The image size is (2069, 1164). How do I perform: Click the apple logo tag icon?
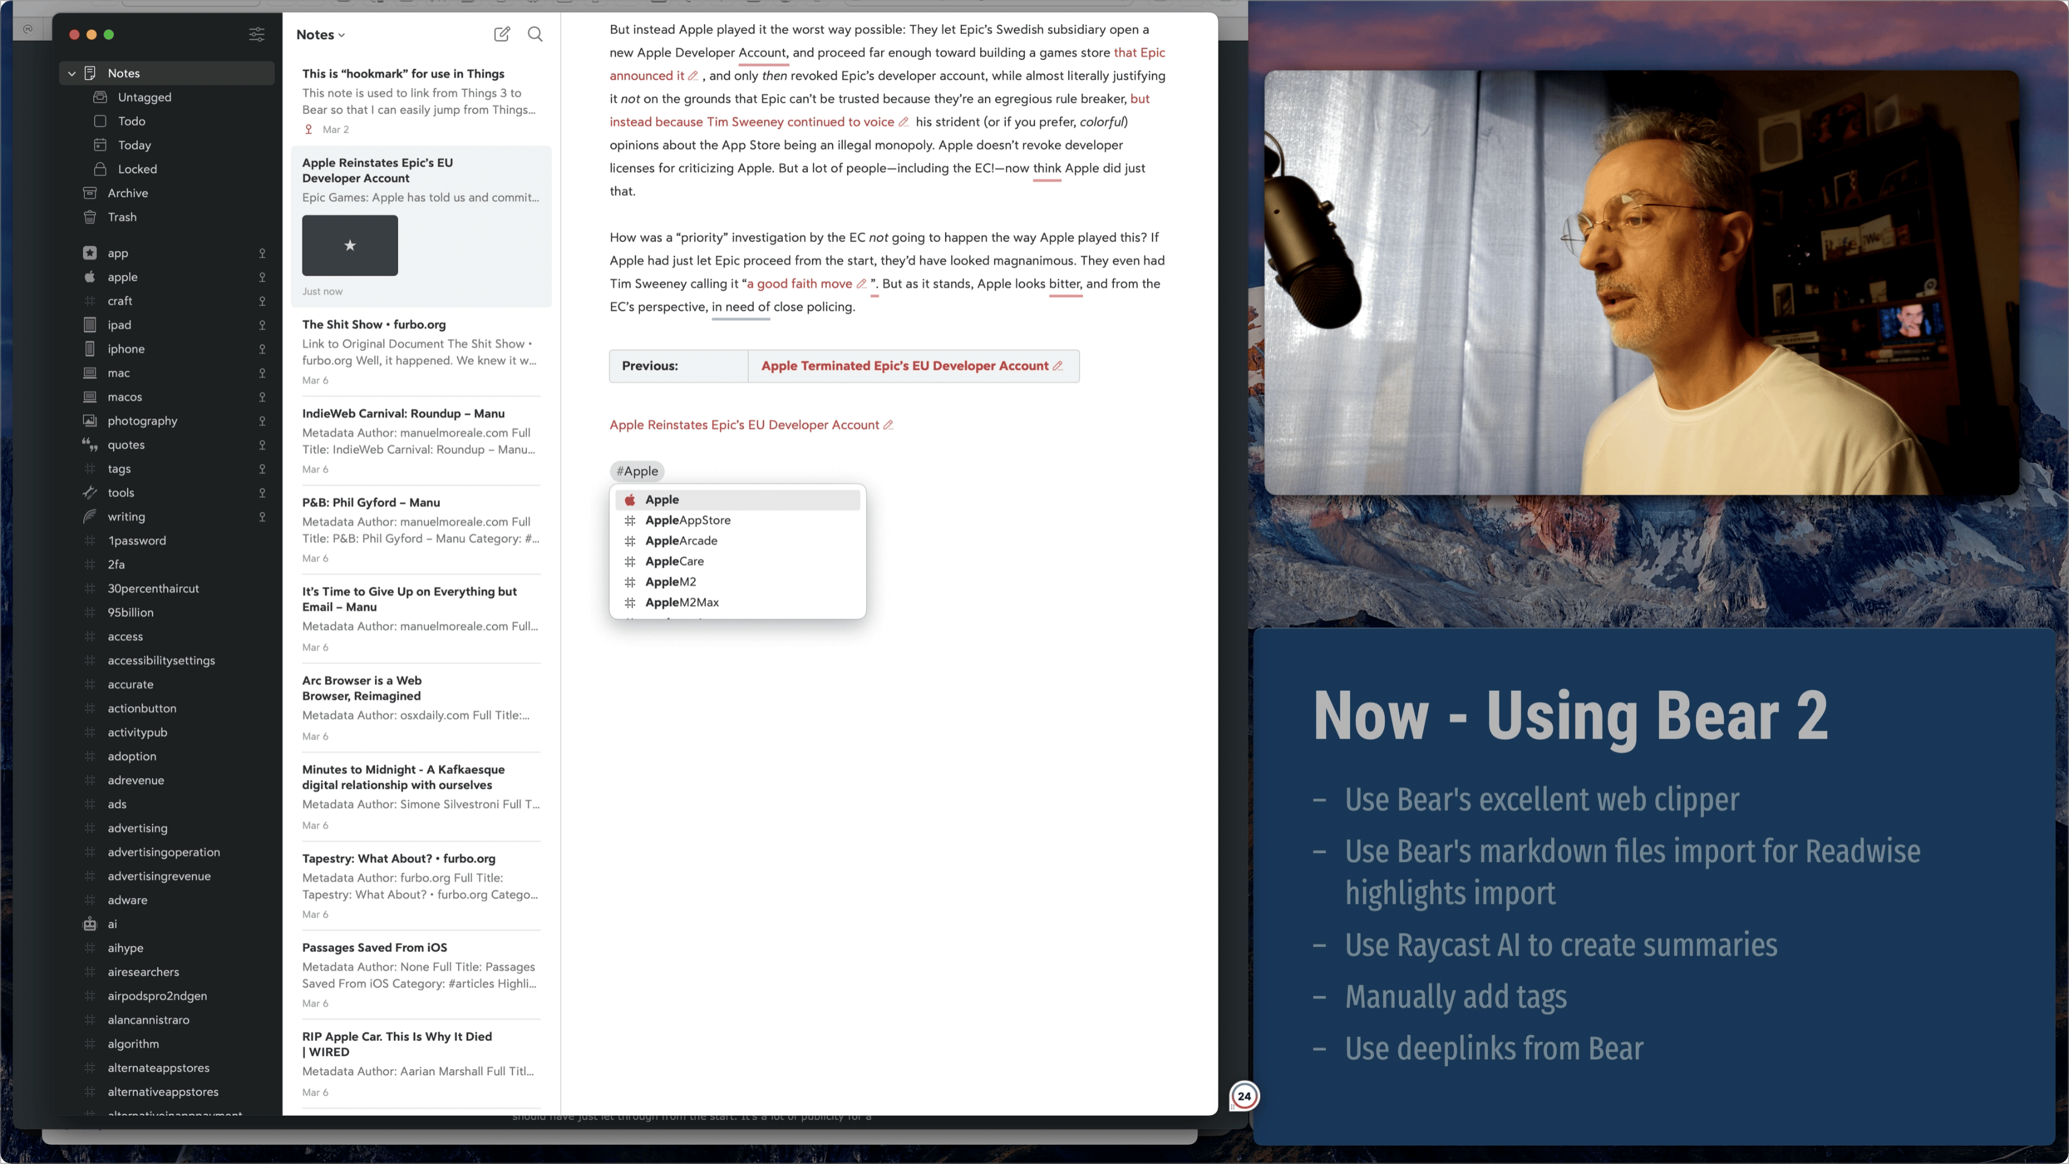tap(90, 277)
